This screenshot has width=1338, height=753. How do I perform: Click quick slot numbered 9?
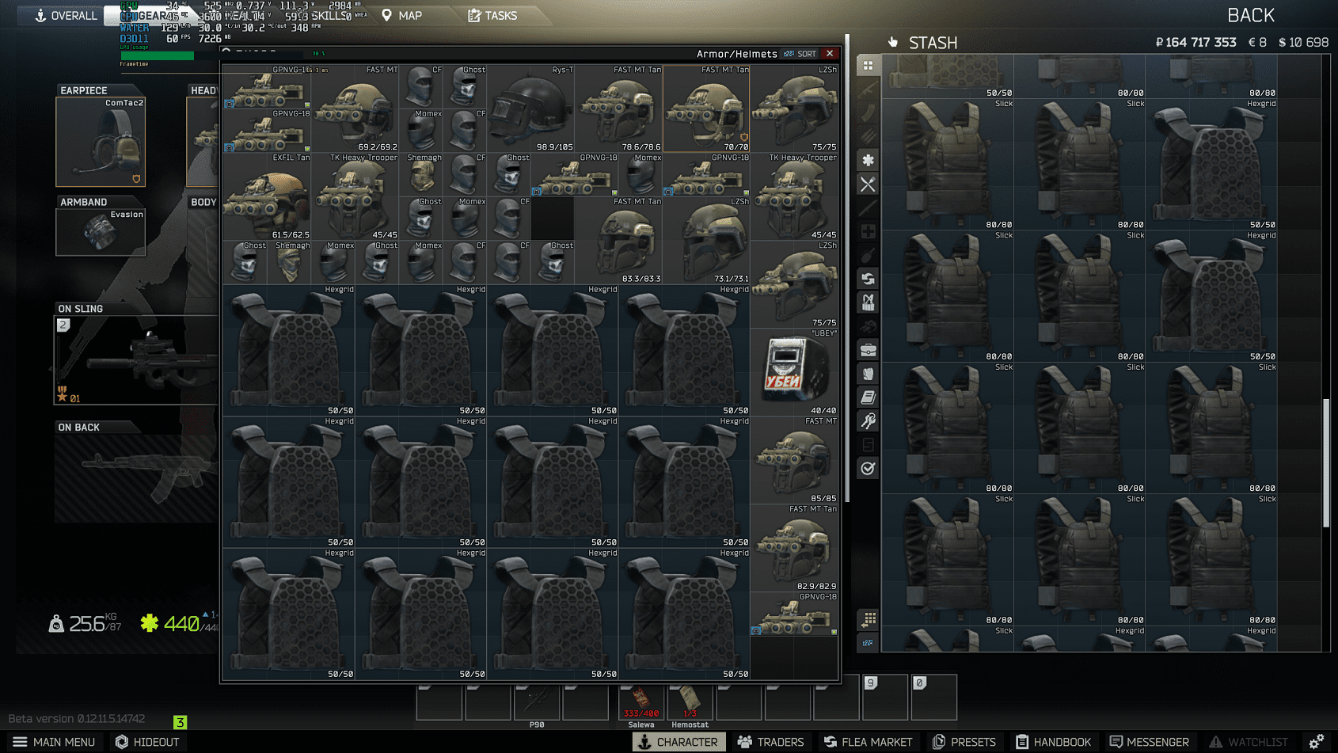point(885,697)
